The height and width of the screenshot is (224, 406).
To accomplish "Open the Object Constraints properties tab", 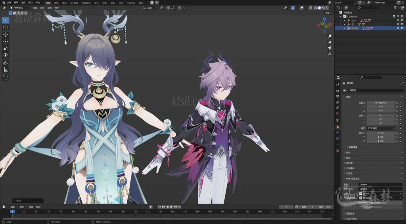I will (x=338, y=139).
